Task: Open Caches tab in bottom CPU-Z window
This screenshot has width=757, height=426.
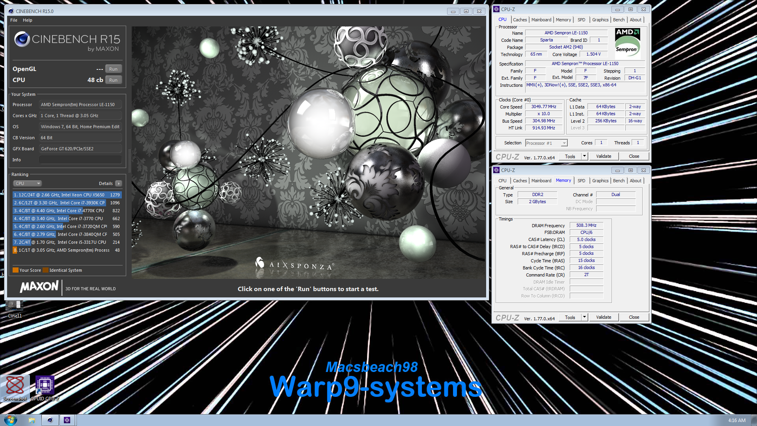Action: pyautogui.click(x=520, y=181)
